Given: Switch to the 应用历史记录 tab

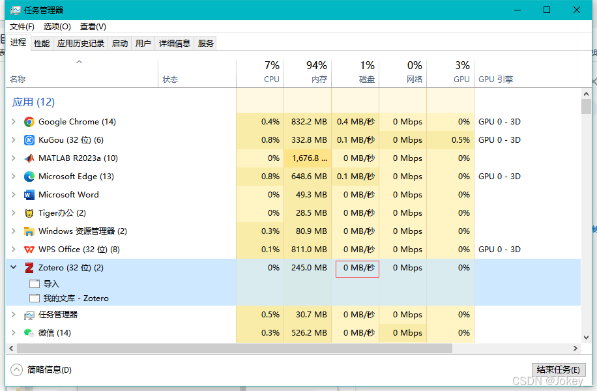Looking at the screenshot, I should pos(81,44).
